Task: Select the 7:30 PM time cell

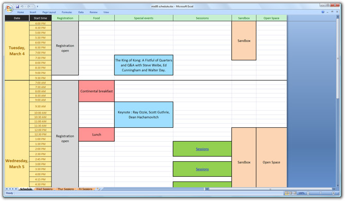Action: point(40,58)
